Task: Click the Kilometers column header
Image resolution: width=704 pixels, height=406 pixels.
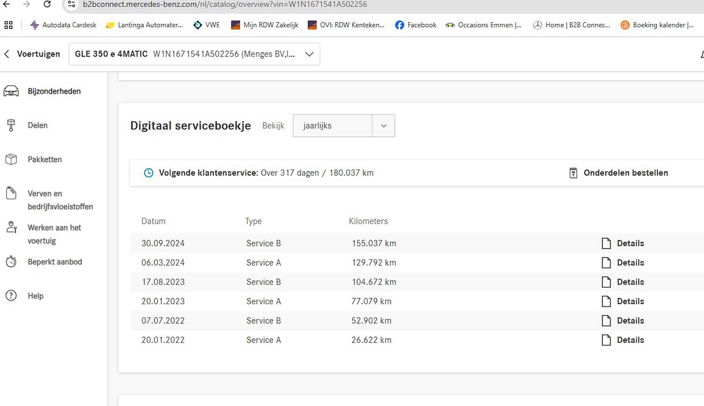Action: pos(368,221)
